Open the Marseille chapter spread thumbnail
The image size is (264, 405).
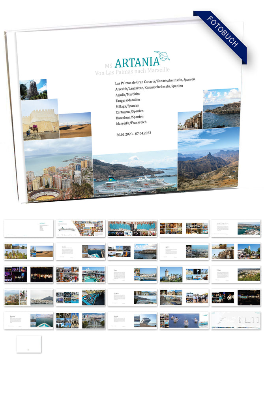point(132,320)
